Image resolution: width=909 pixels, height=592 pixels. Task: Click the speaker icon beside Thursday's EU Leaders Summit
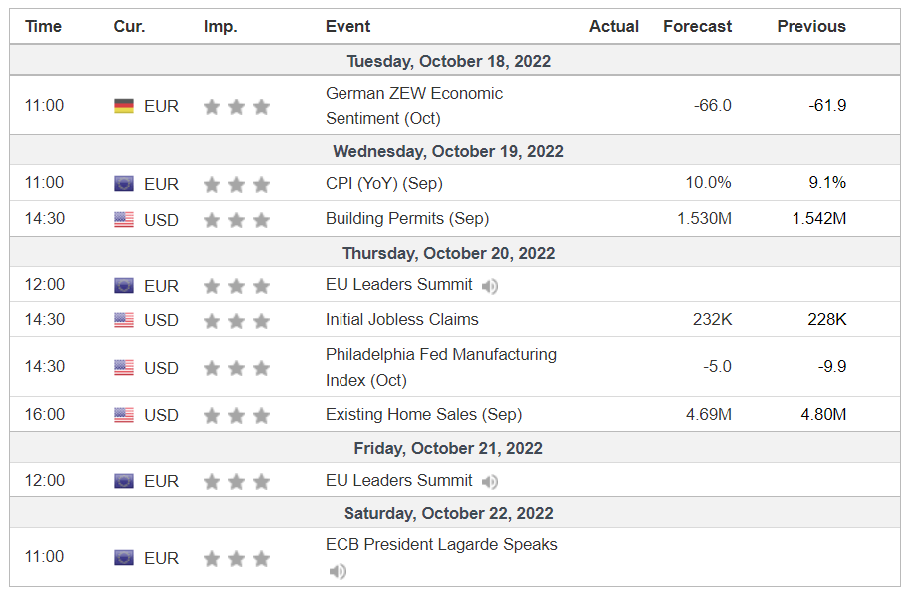pos(490,286)
